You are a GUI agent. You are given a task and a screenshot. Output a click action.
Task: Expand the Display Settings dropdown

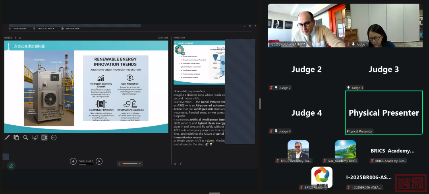point(45,29)
